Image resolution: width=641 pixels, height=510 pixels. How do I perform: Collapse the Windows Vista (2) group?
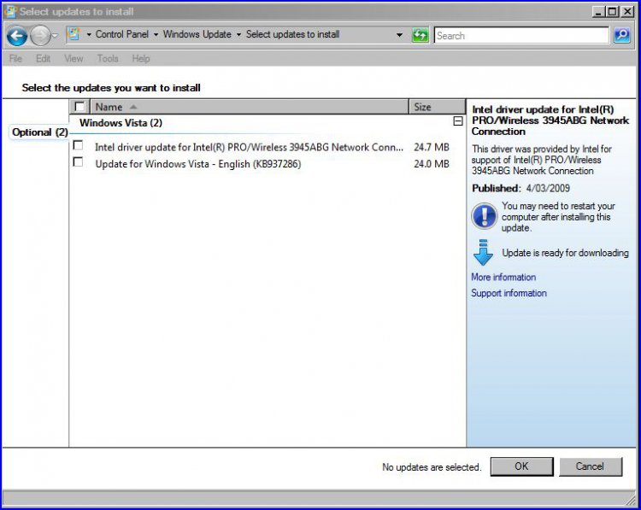pos(458,121)
